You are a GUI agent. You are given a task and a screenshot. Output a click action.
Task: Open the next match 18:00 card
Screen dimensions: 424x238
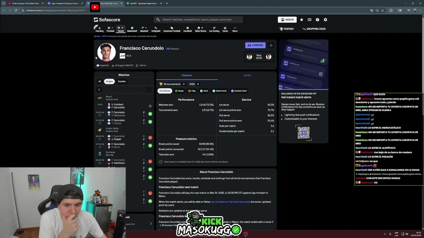[x=259, y=57]
